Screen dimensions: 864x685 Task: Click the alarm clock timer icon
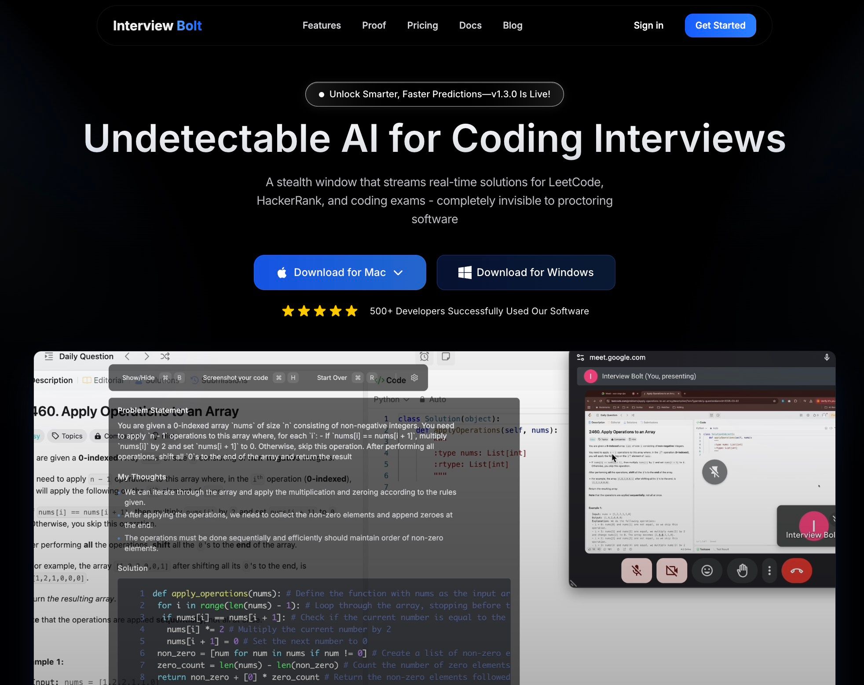pyautogui.click(x=424, y=357)
